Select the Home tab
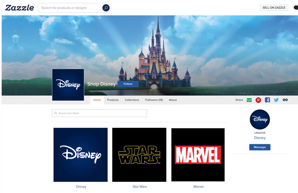 coord(97,100)
